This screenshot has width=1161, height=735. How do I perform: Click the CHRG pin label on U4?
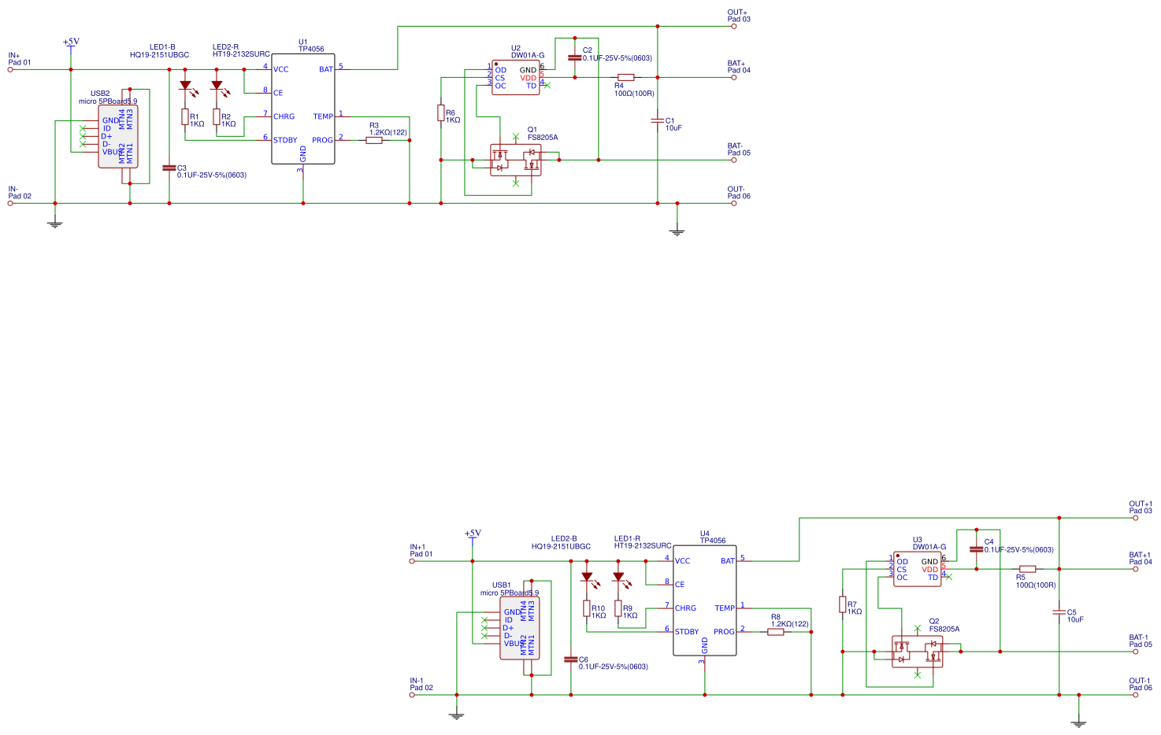click(685, 608)
